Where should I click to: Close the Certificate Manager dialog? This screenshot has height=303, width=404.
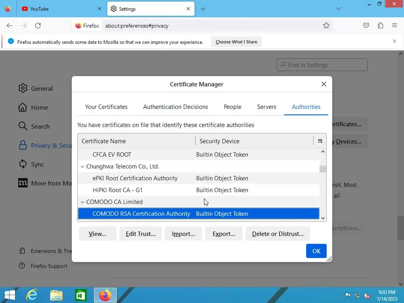(324, 84)
